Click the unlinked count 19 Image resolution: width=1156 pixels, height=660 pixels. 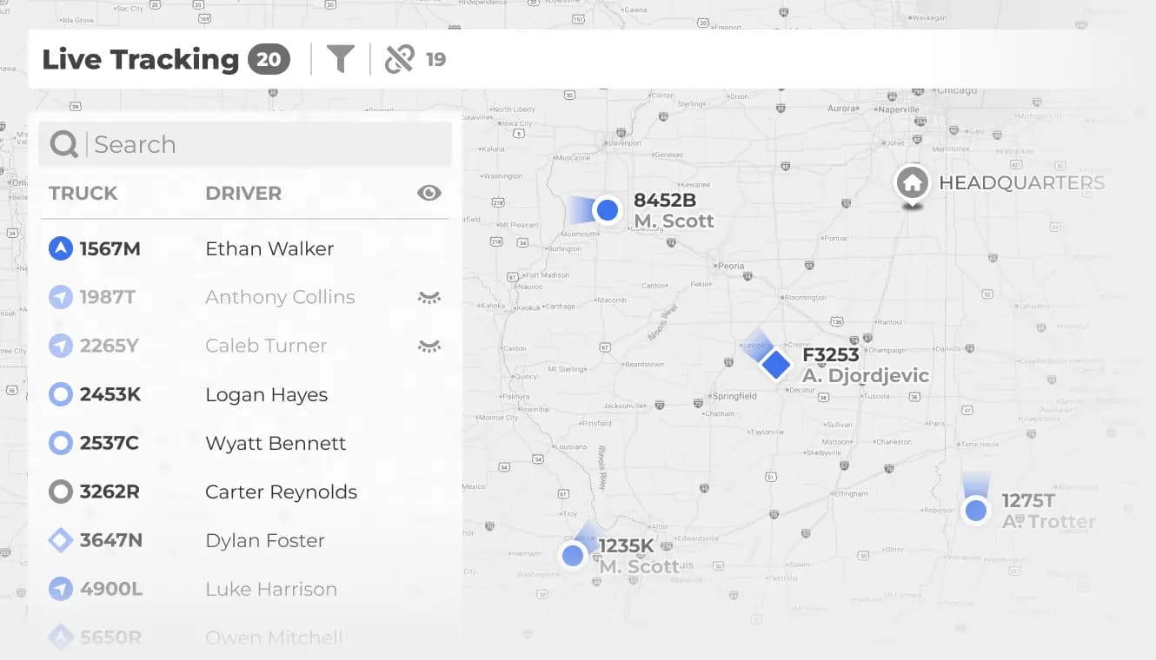point(435,59)
